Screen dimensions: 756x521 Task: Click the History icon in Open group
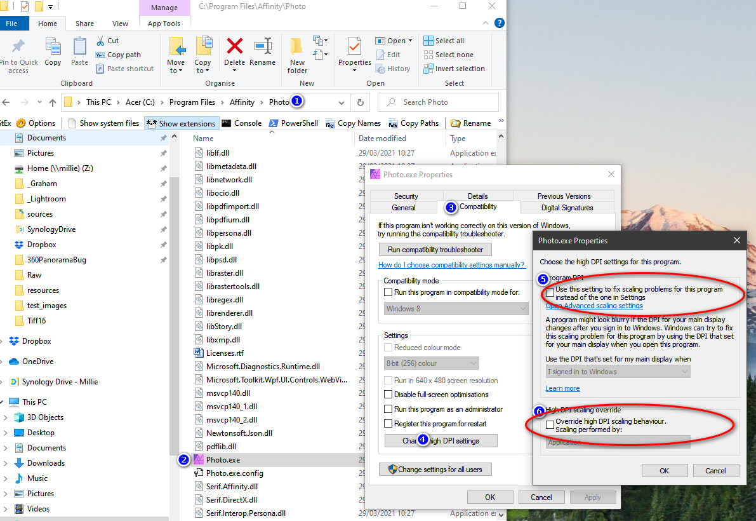point(380,69)
